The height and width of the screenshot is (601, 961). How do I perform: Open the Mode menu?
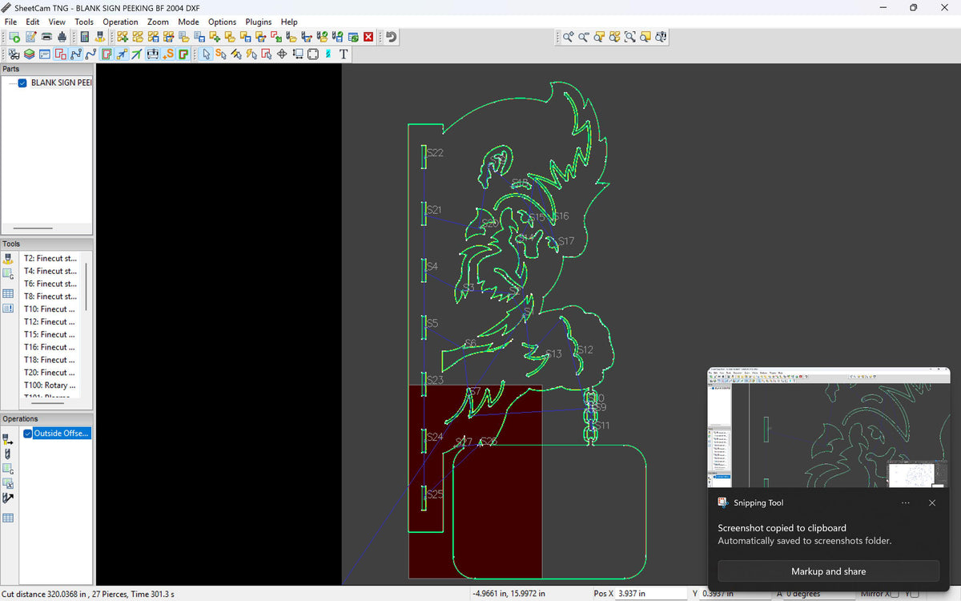(x=189, y=22)
